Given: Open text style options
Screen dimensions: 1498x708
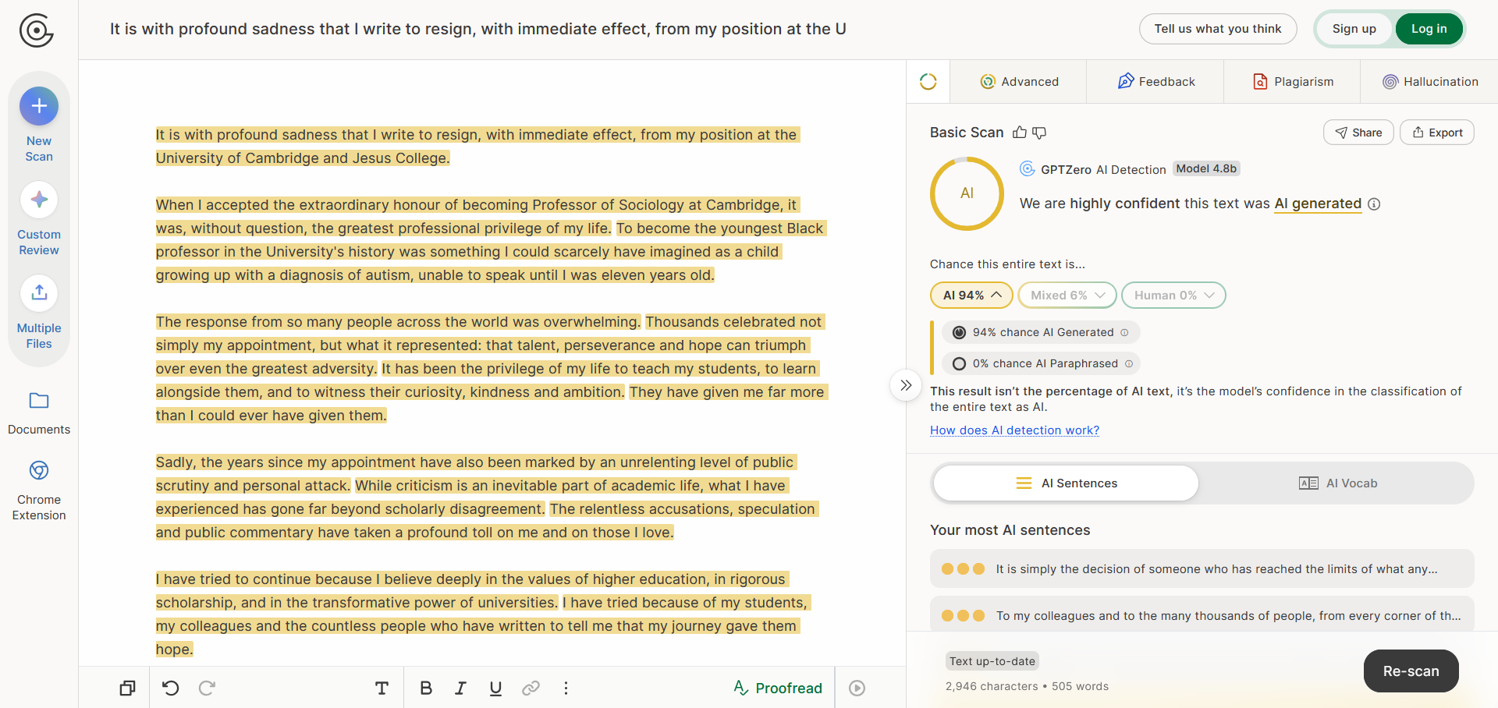Looking at the screenshot, I should (x=382, y=688).
